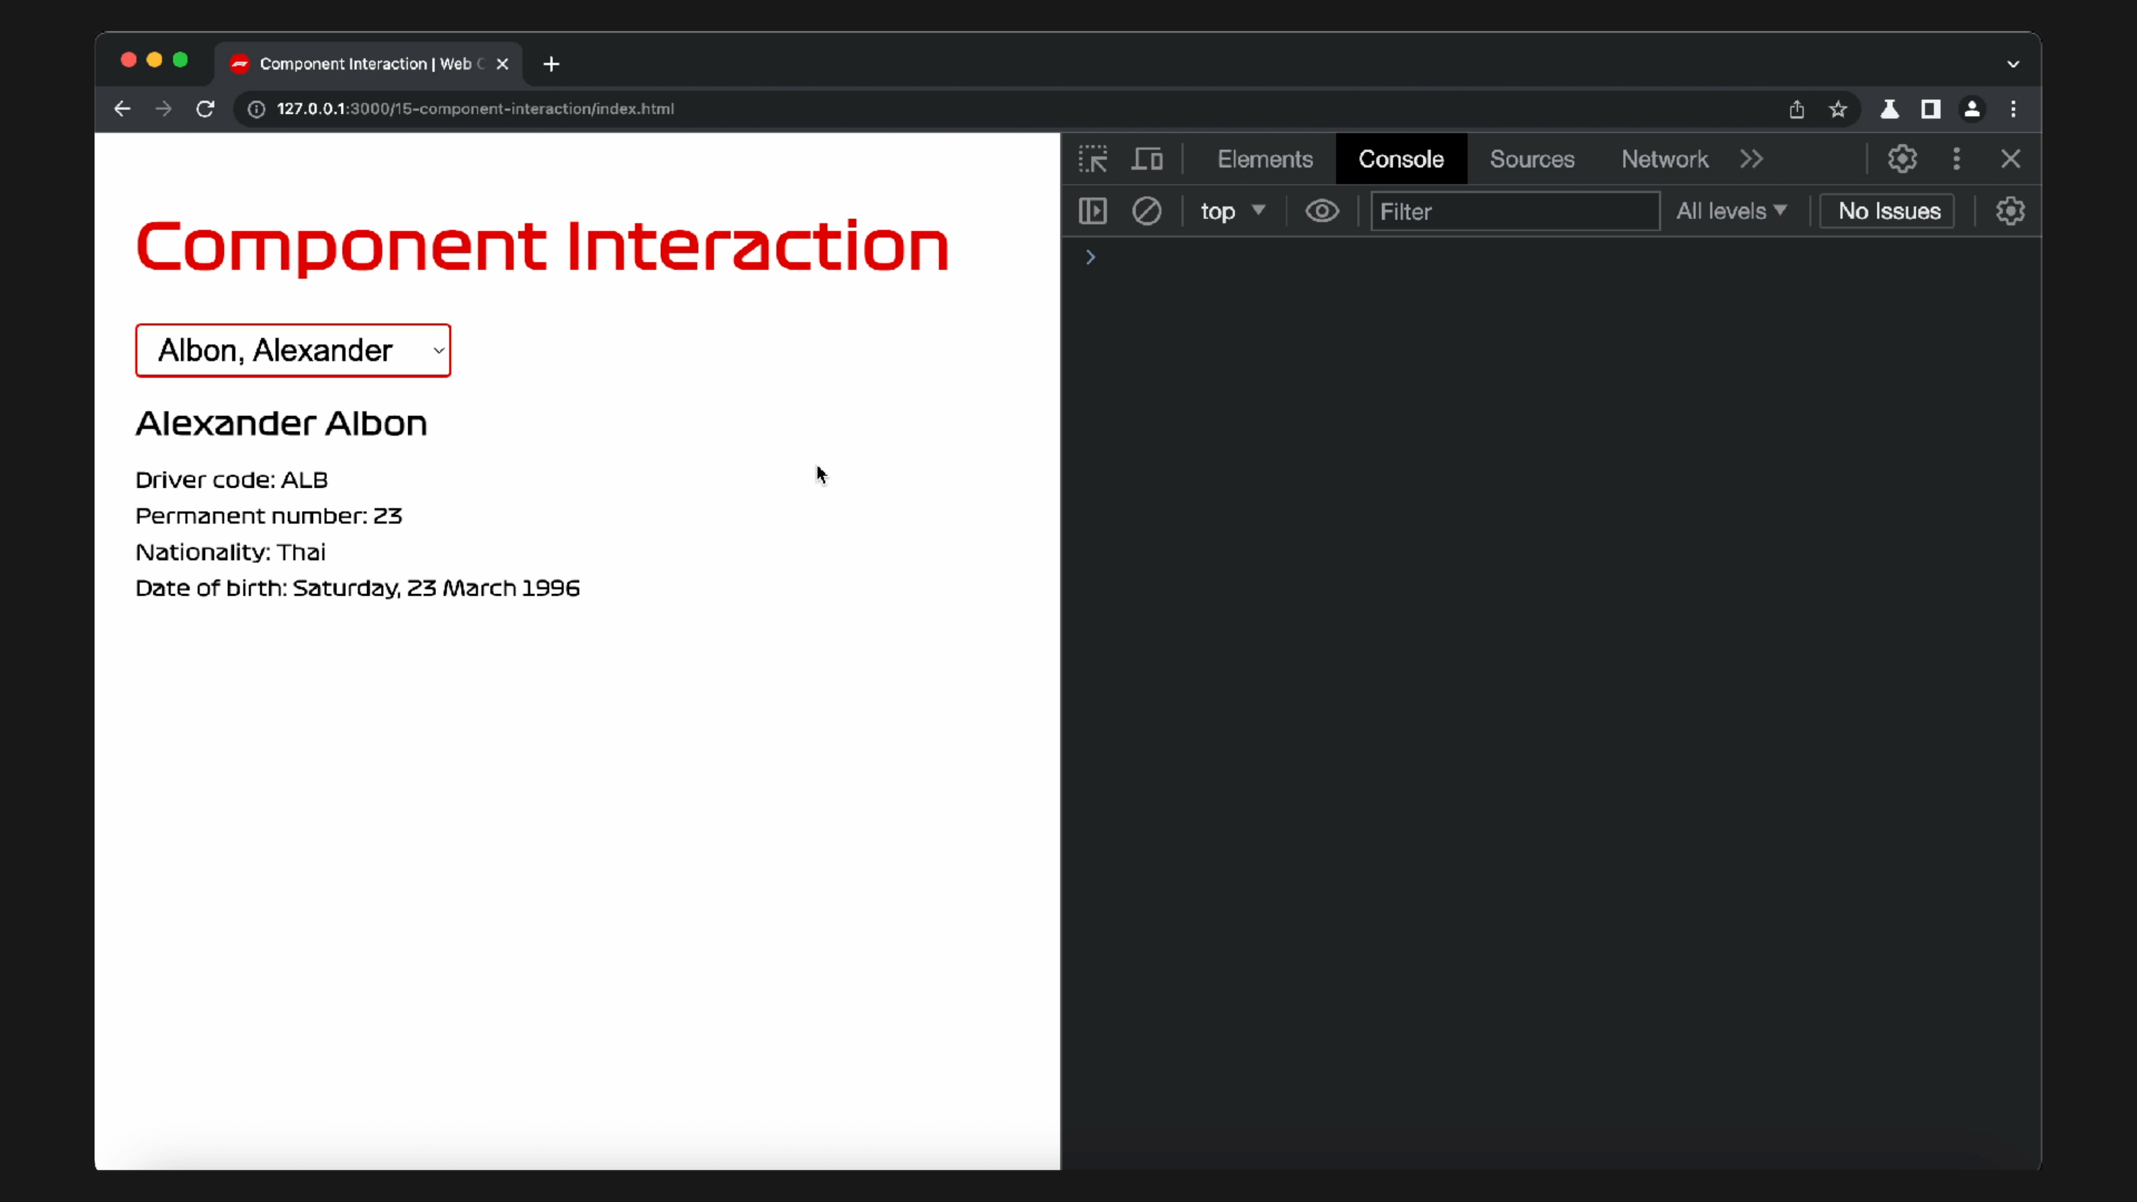Open console settings gear icon
2137x1202 pixels.
(2010, 210)
